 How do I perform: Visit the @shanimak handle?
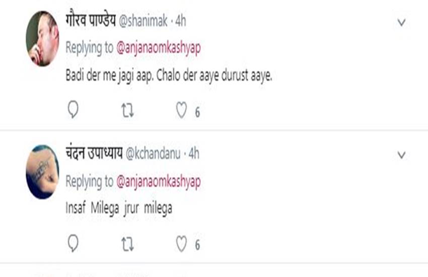[x=142, y=21]
